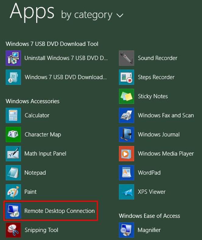The width and height of the screenshot is (202, 240).
Task: Click 'Windows Media Player' label
Action: (x=166, y=154)
